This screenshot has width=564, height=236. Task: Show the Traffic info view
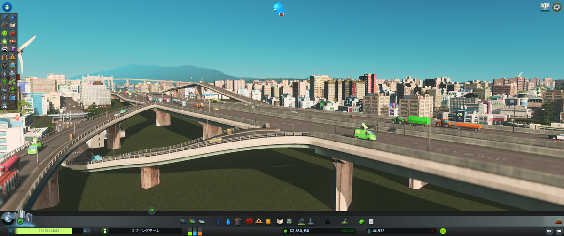5,49
